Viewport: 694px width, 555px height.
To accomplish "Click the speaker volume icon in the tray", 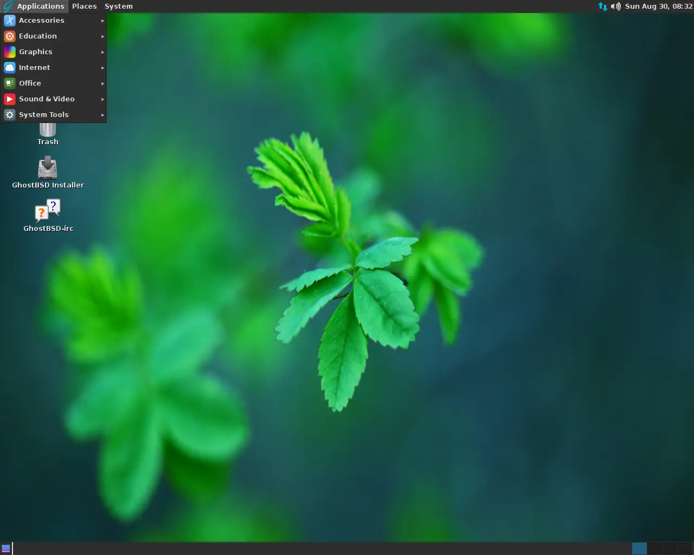I will pos(615,7).
